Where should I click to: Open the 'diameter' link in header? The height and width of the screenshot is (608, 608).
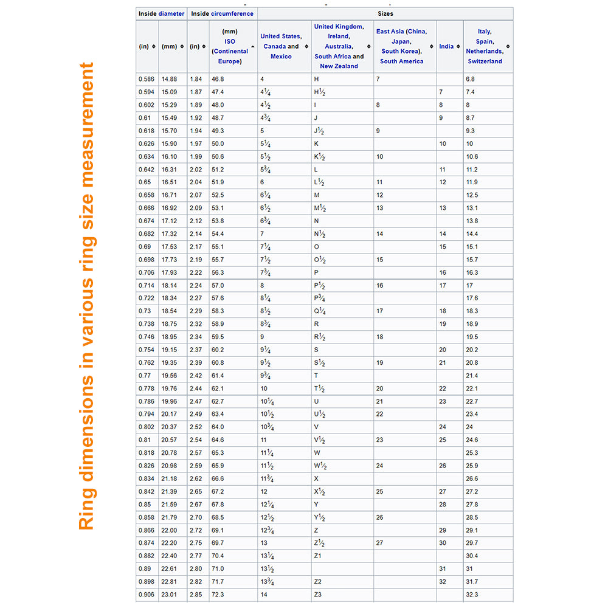pos(171,13)
